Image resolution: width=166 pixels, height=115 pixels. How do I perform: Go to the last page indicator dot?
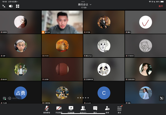[88, 98]
